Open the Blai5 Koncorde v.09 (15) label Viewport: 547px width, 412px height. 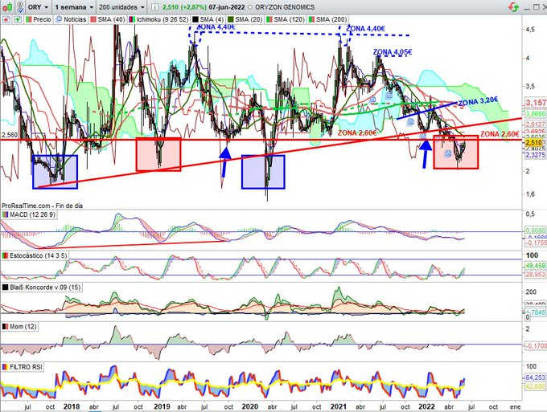pos(42,288)
